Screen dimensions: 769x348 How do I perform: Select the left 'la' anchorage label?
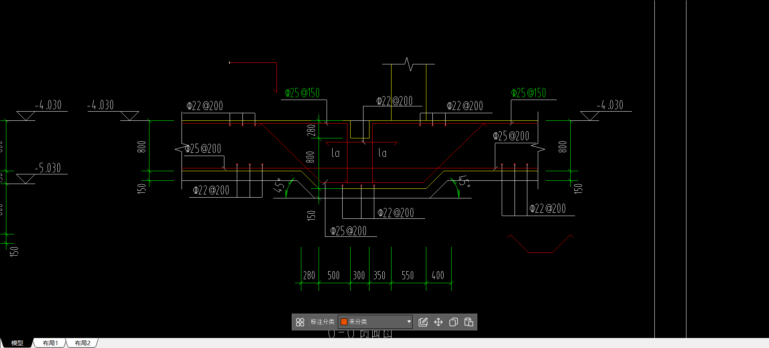click(x=336, y=152)
